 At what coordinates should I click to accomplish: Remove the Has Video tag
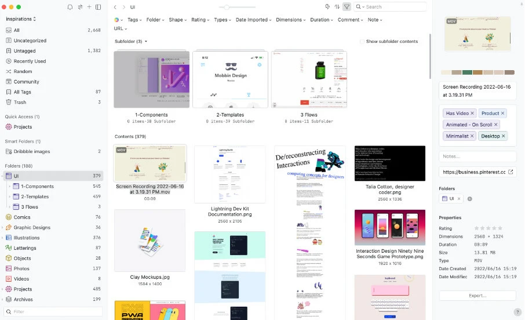472,113
